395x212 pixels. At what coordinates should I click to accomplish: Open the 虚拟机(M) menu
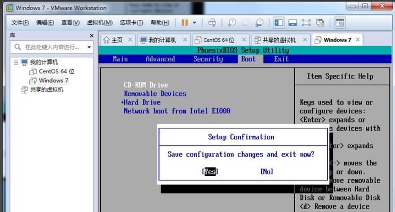click(99, 23)
